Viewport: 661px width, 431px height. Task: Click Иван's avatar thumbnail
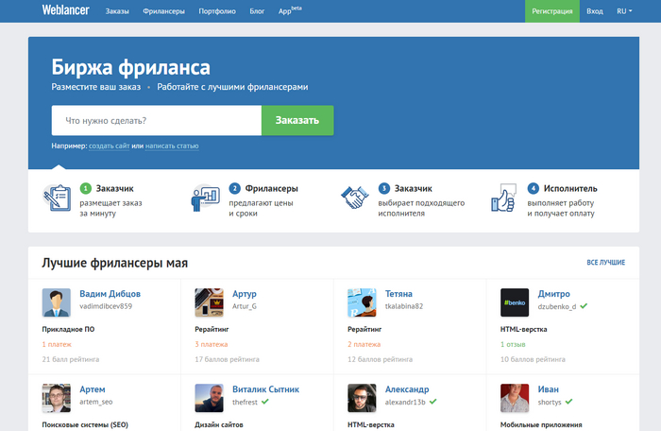pos(515,398)
